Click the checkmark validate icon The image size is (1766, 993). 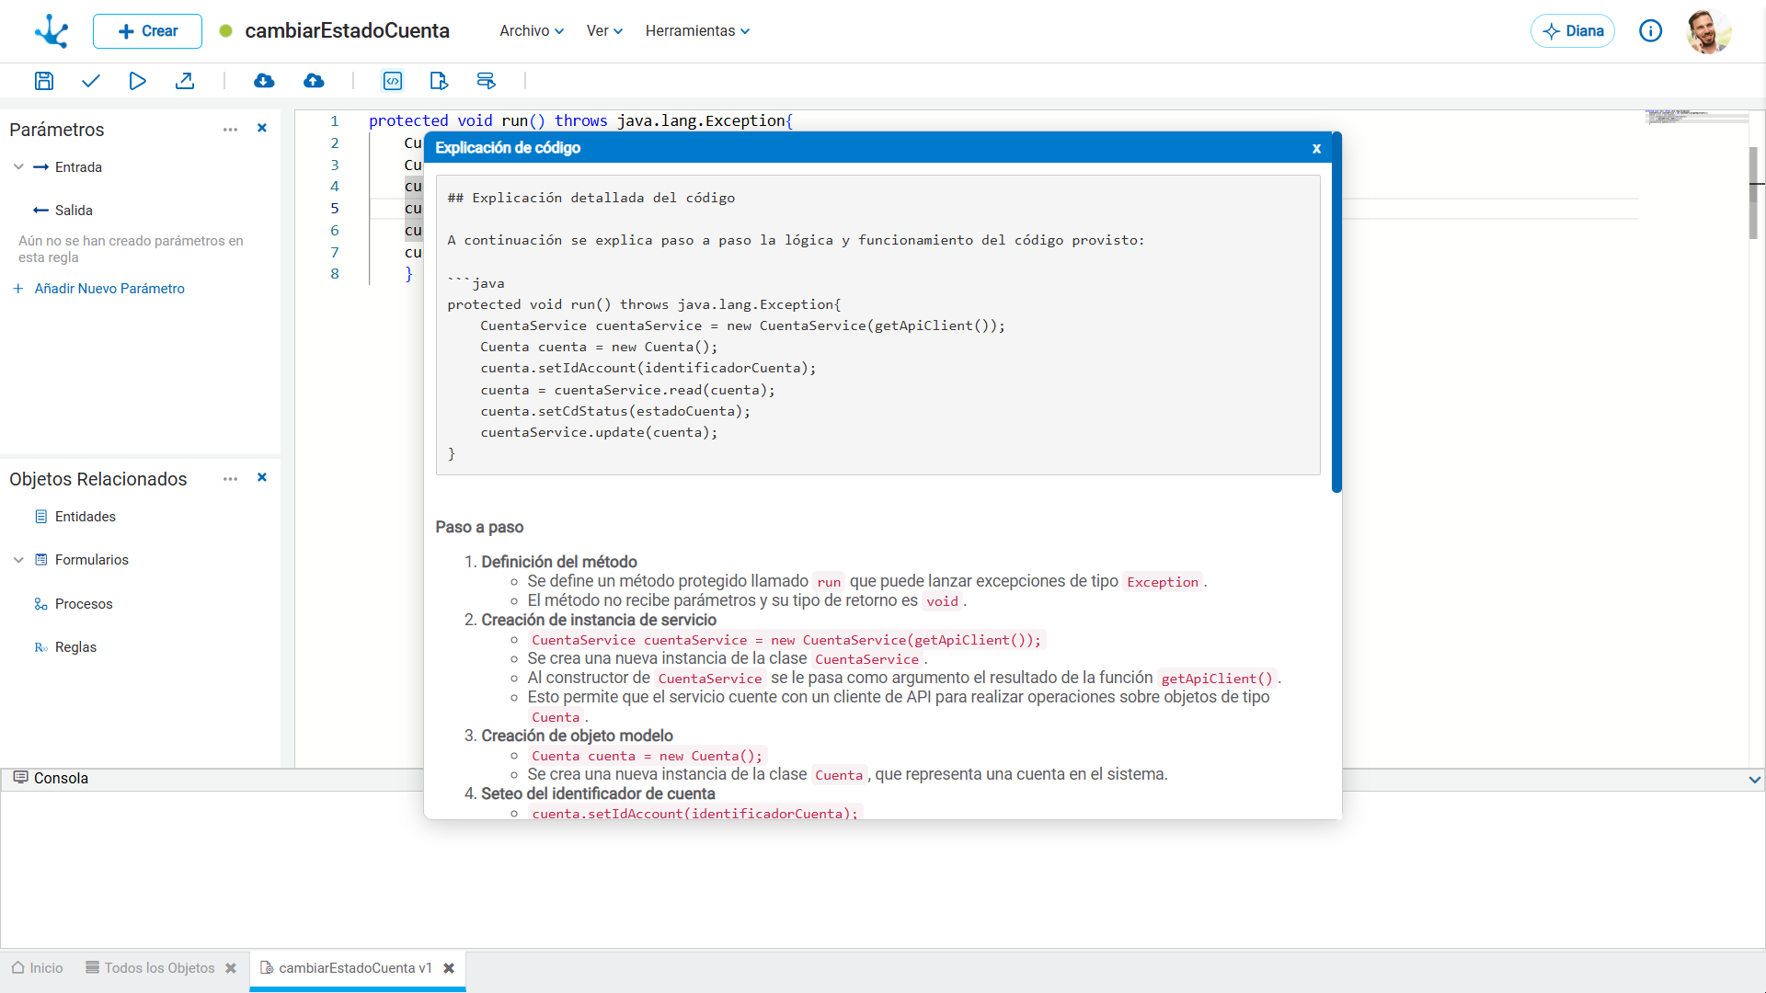click(90, 81)
